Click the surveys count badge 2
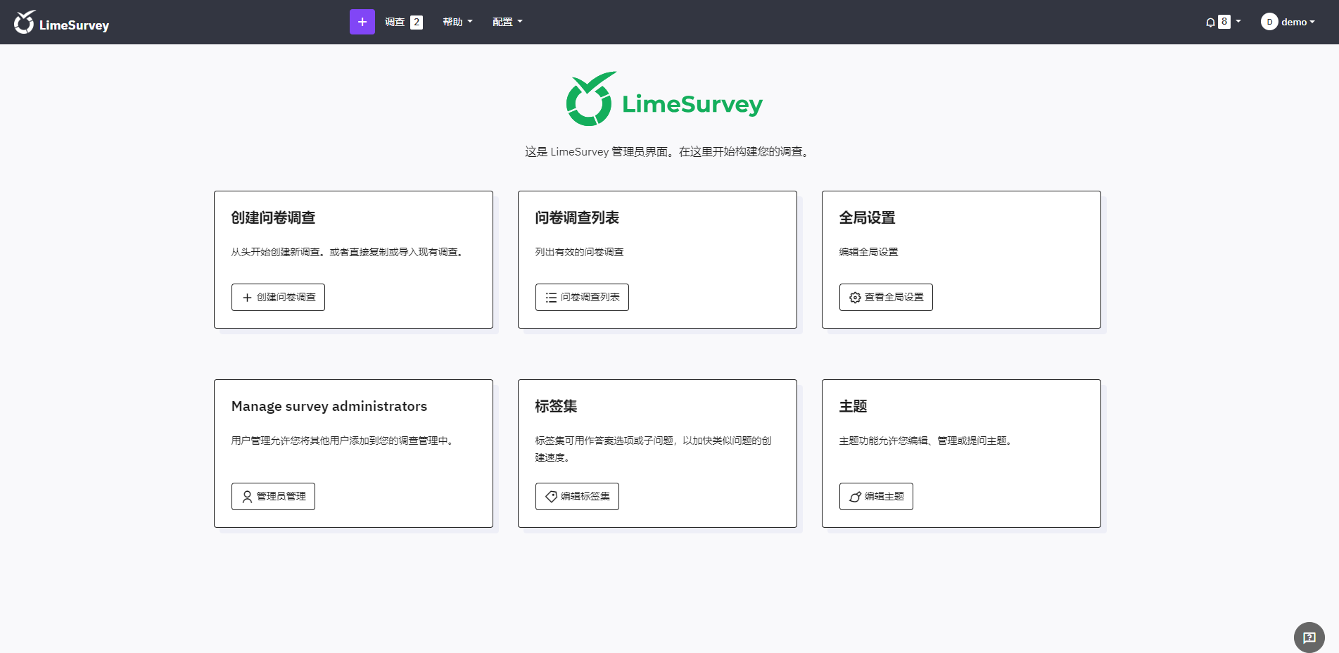The height and width of the screenshot is (653, 1339). [417, 22]
